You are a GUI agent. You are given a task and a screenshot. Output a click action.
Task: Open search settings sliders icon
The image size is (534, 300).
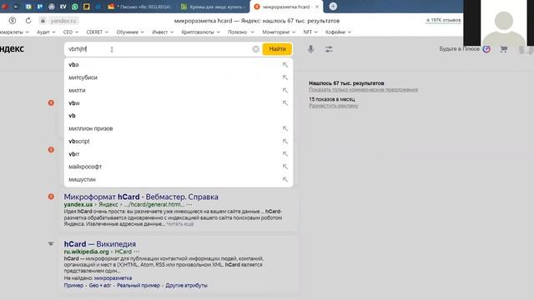click(329, 49)
